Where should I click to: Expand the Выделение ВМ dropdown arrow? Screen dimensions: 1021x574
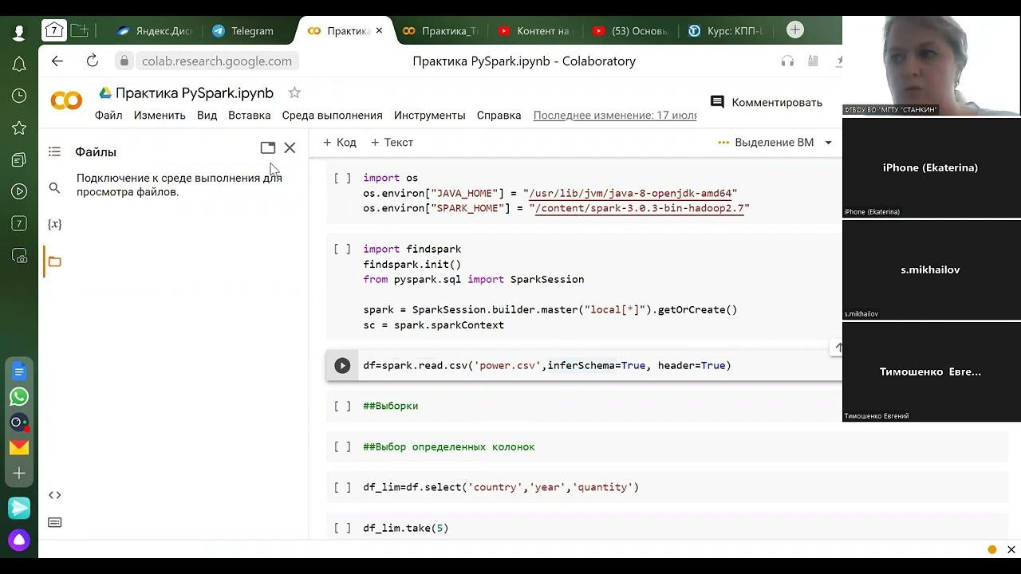(828, 143)
